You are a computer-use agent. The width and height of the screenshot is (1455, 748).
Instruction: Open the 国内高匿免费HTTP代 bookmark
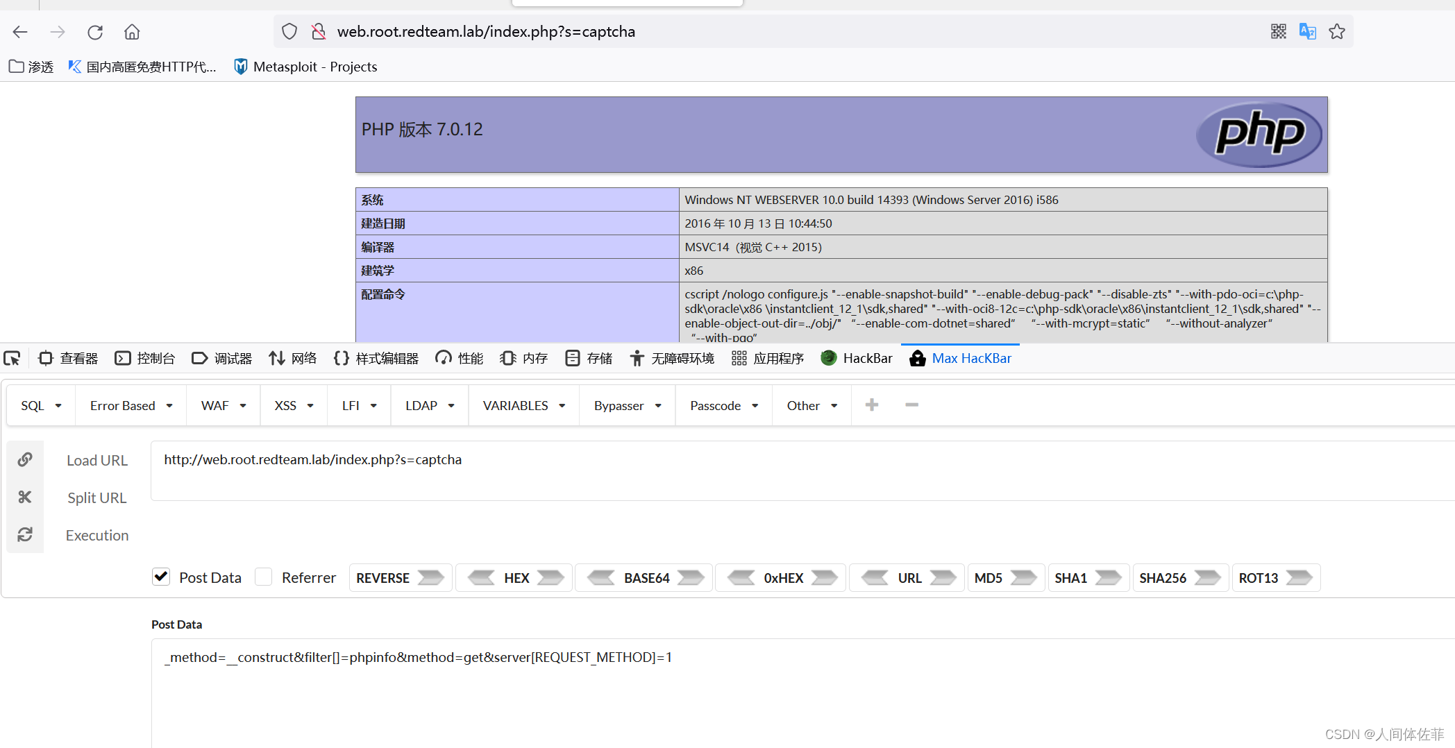tap(142, 67)
